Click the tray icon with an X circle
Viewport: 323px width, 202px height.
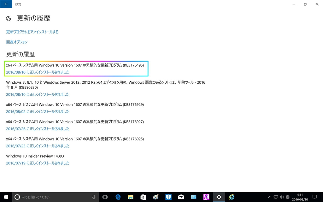[288, 197]
